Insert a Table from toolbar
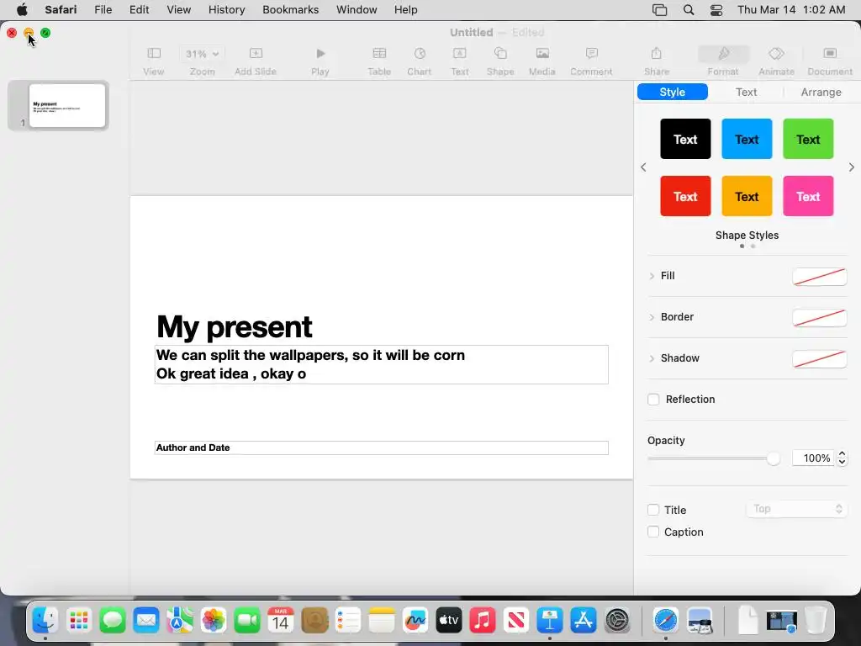 click(379, 61)
